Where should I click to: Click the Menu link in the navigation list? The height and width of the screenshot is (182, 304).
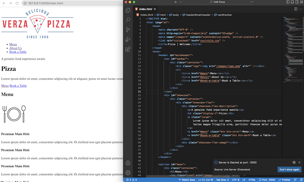point(13,44)
